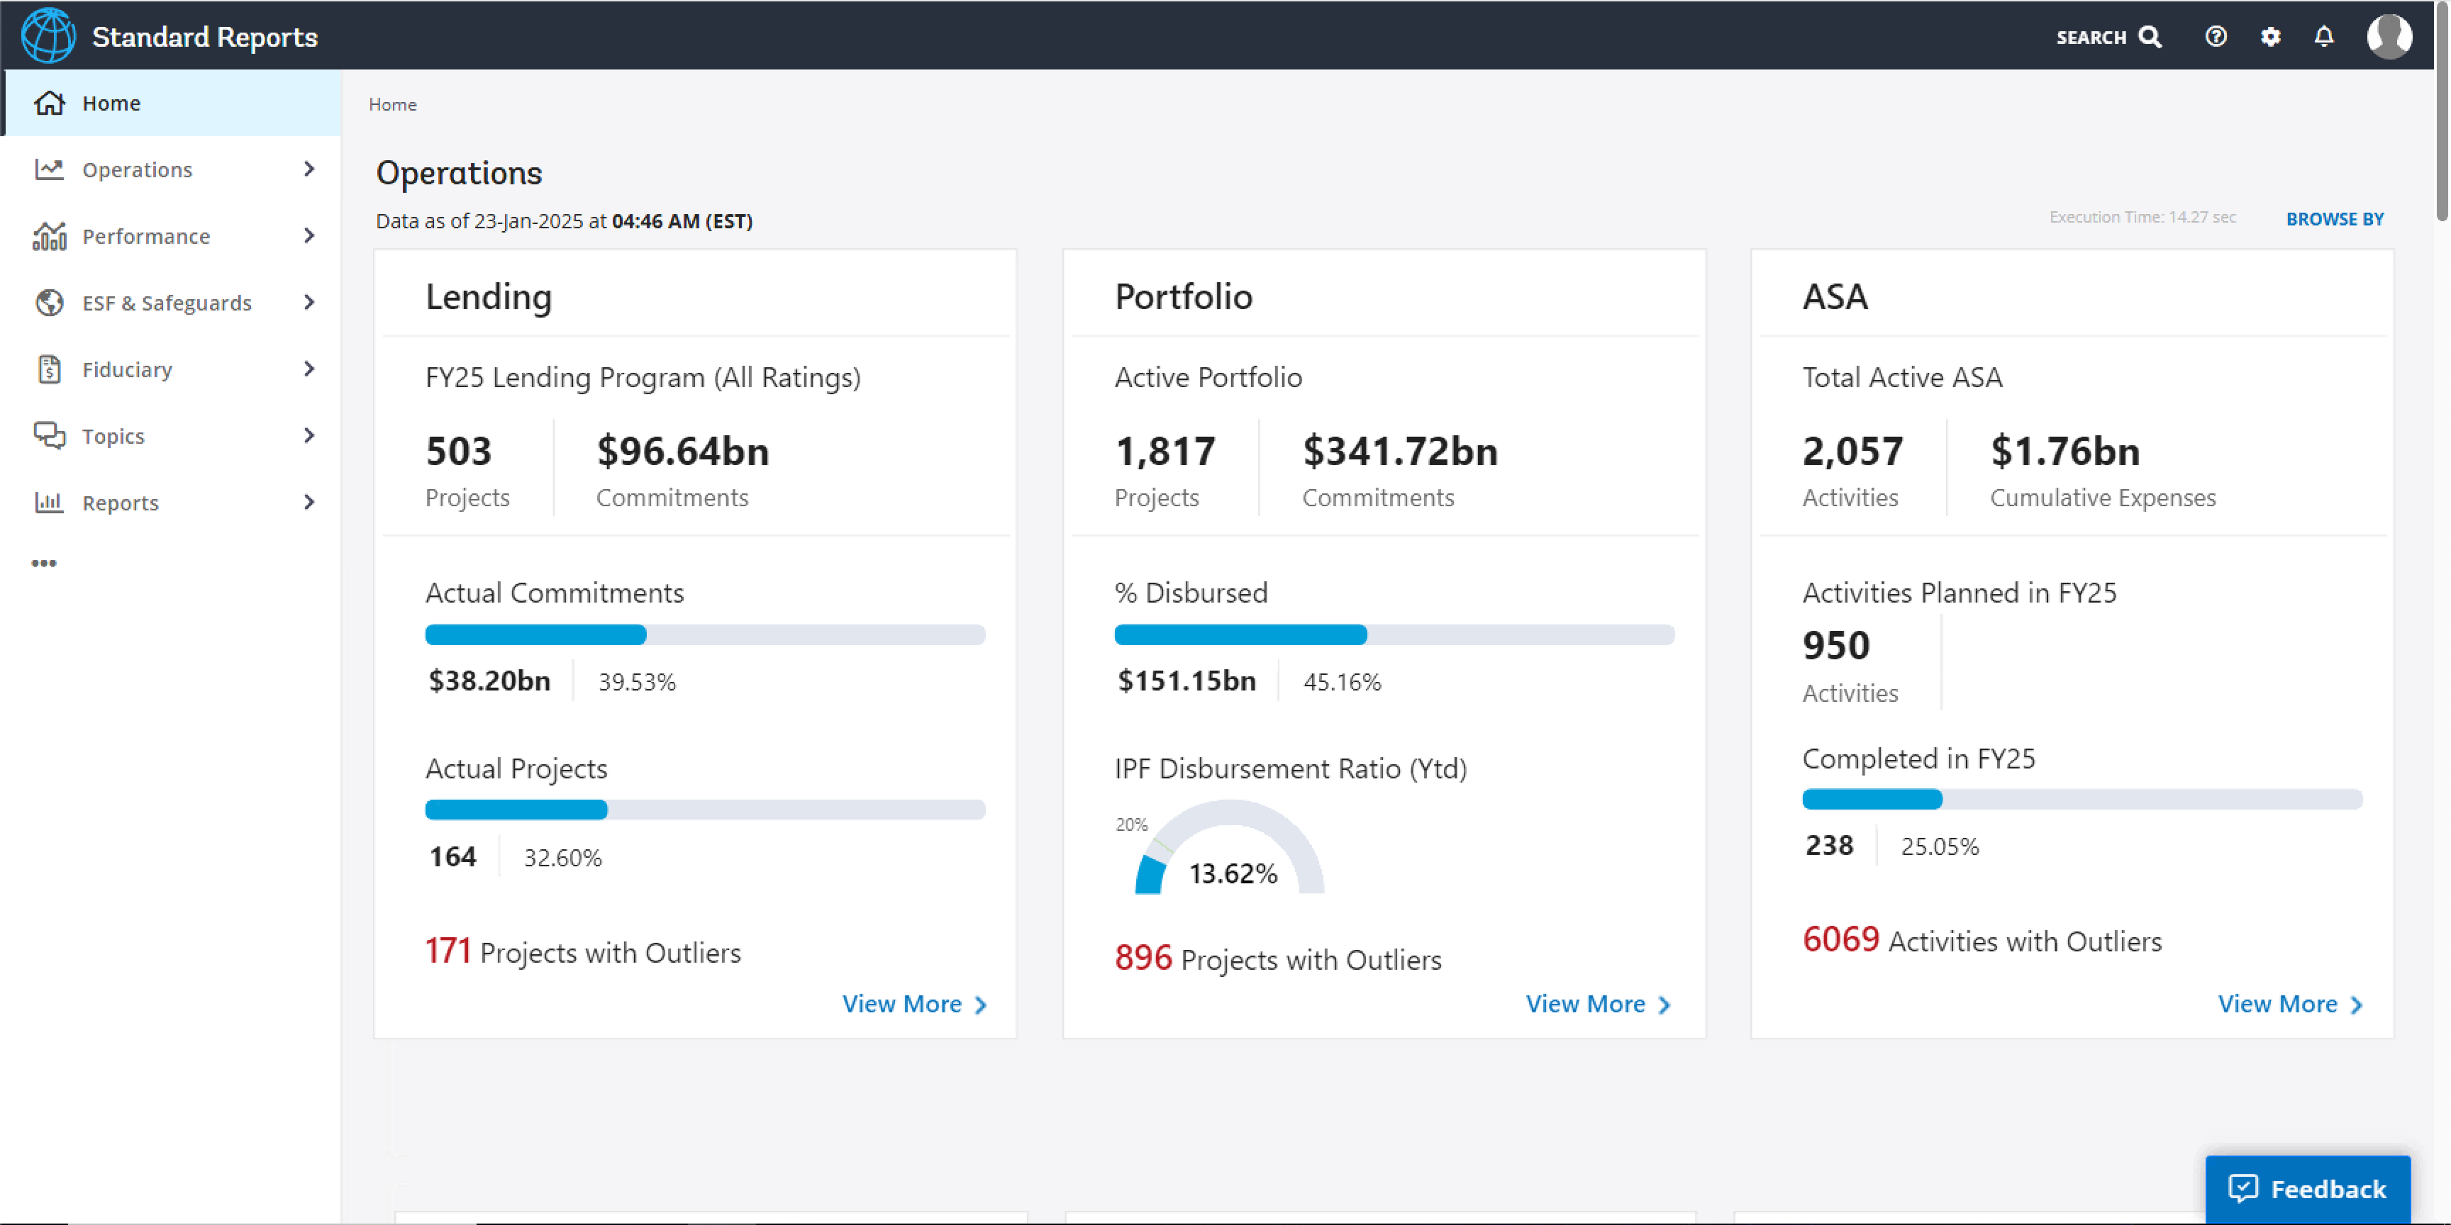This screenshot has width=2451, height=1225.
Task: Click the Reports bar-chart icon
Action: tap(48, 502)
